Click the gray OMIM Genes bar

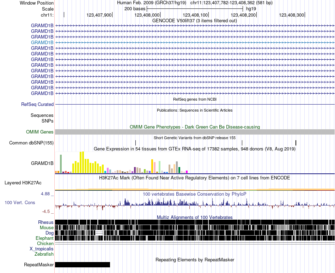click(x=195, y=132)
